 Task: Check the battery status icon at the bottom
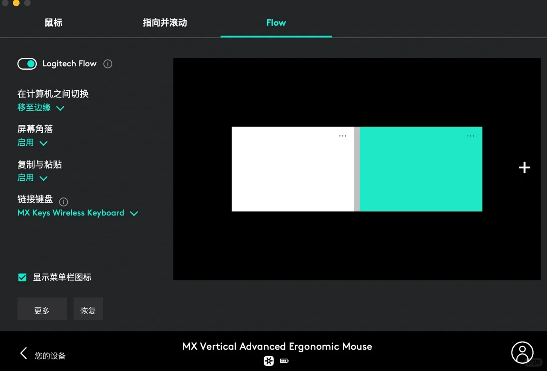(284, 361)
